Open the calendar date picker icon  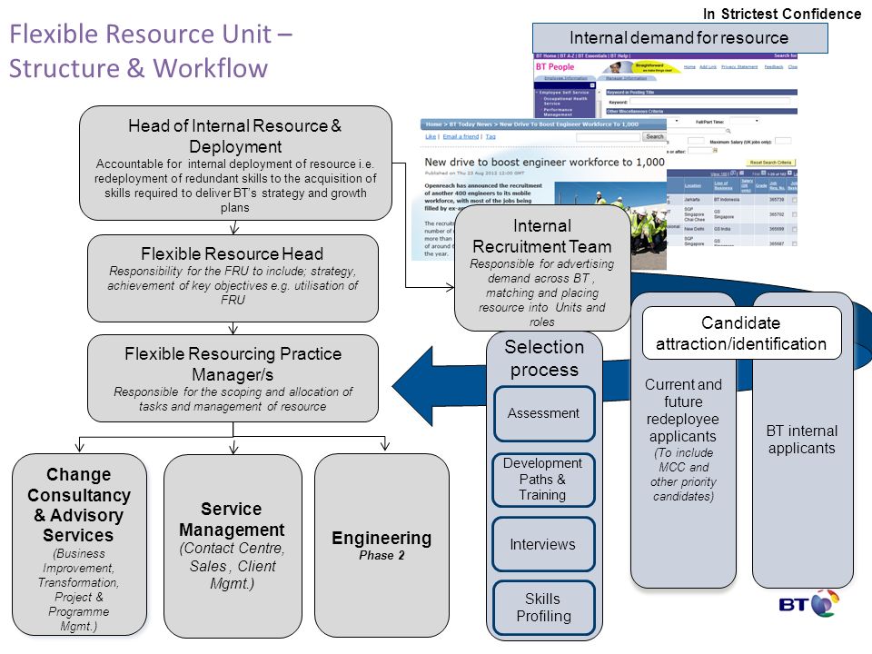(715, 150)
